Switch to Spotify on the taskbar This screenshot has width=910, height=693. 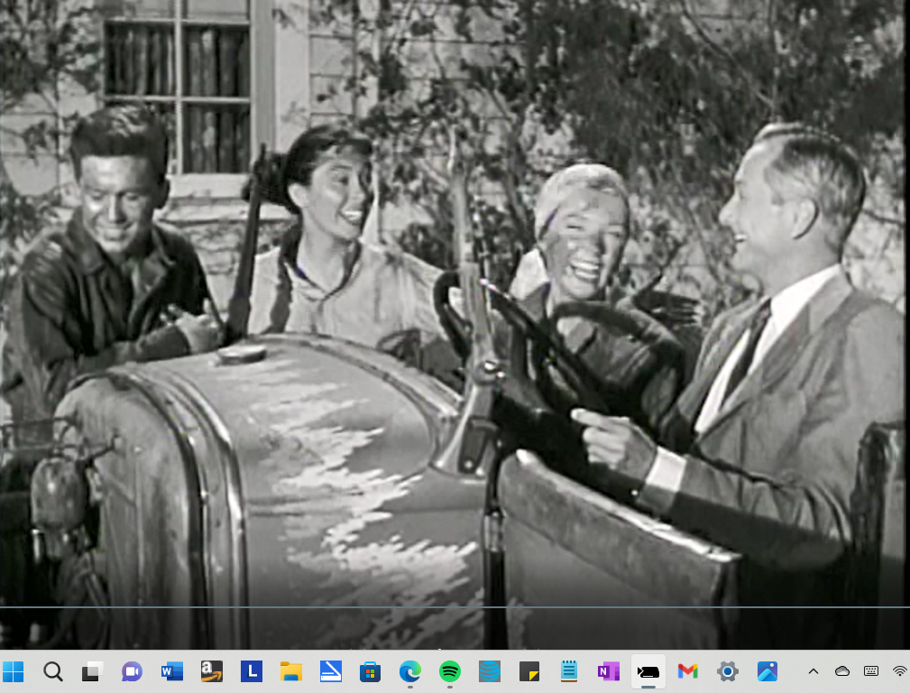pos(450,671)
